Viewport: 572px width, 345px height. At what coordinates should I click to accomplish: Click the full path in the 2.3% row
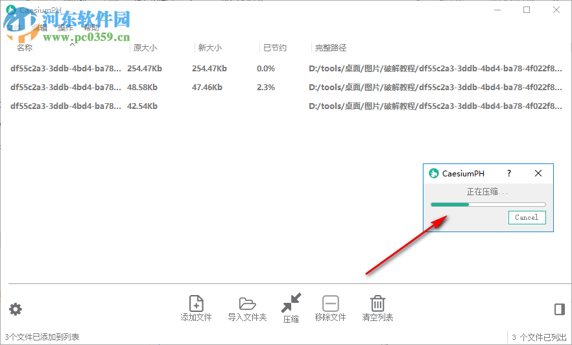[x=435, y=87]
